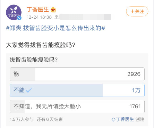Click the plus sign in 关注 button
Screen dimensions: 154x128
pyautogui.click(x=132, y=11)
